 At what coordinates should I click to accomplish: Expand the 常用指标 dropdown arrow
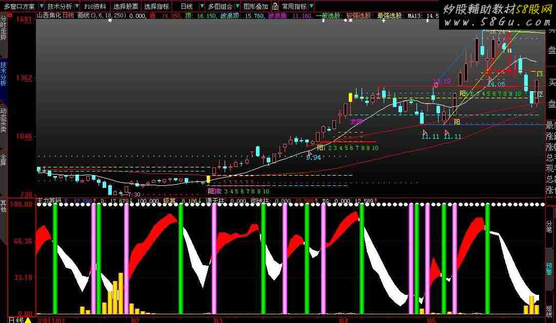[311, 6]
